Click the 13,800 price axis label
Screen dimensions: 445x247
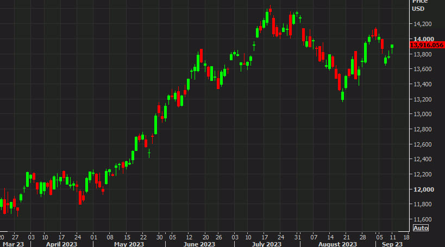pyautogui.click(x=423, y=54)
